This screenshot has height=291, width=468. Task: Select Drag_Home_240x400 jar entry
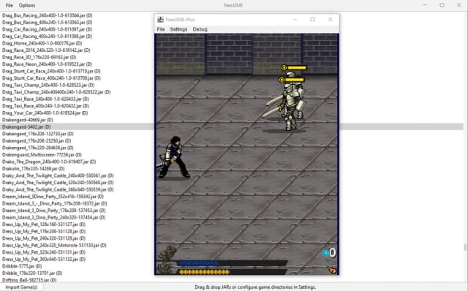coord(42,43)
